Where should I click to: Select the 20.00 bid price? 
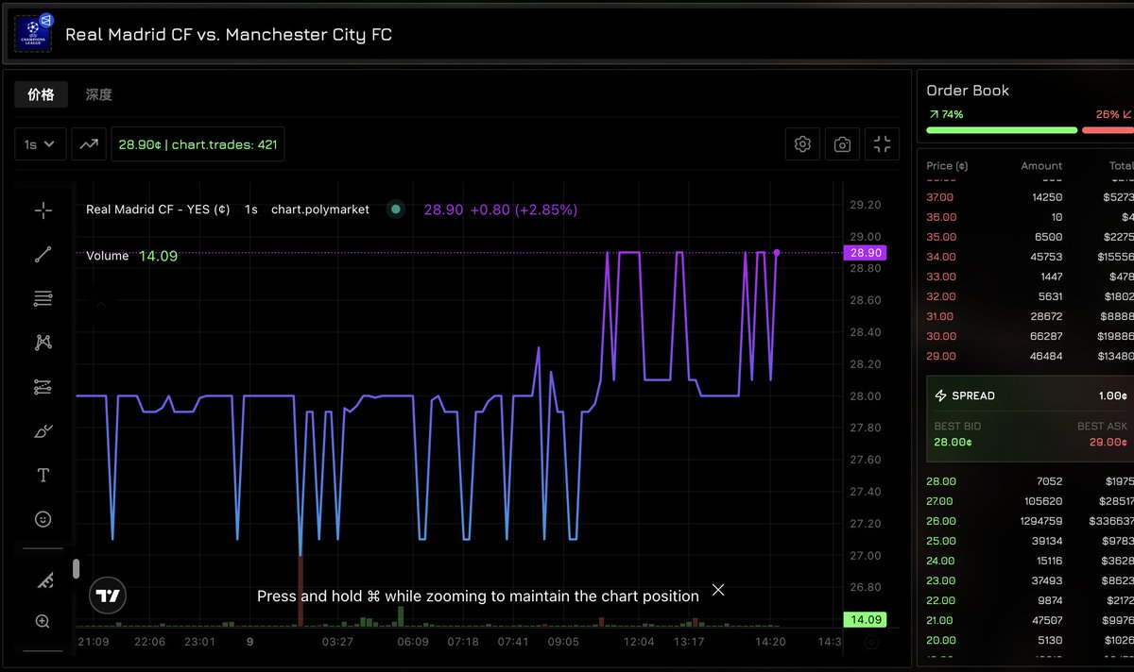pos(941,640)
